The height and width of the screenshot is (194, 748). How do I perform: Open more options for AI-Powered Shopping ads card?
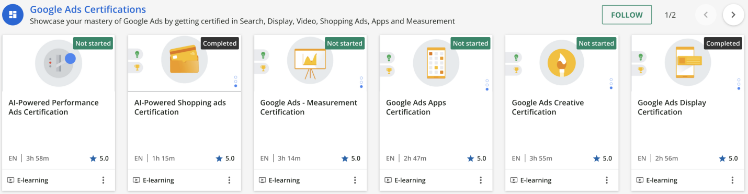point(229,180)
